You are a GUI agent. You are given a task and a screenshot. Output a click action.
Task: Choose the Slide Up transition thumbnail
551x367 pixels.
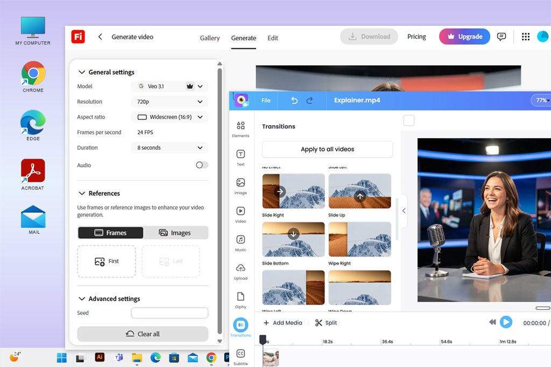click(x=359, y=191)
